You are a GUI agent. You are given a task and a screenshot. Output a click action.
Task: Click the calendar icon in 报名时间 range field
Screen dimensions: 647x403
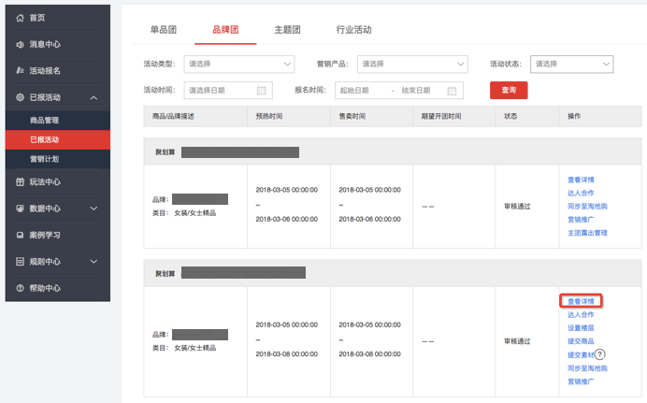(x=453, y=91)
